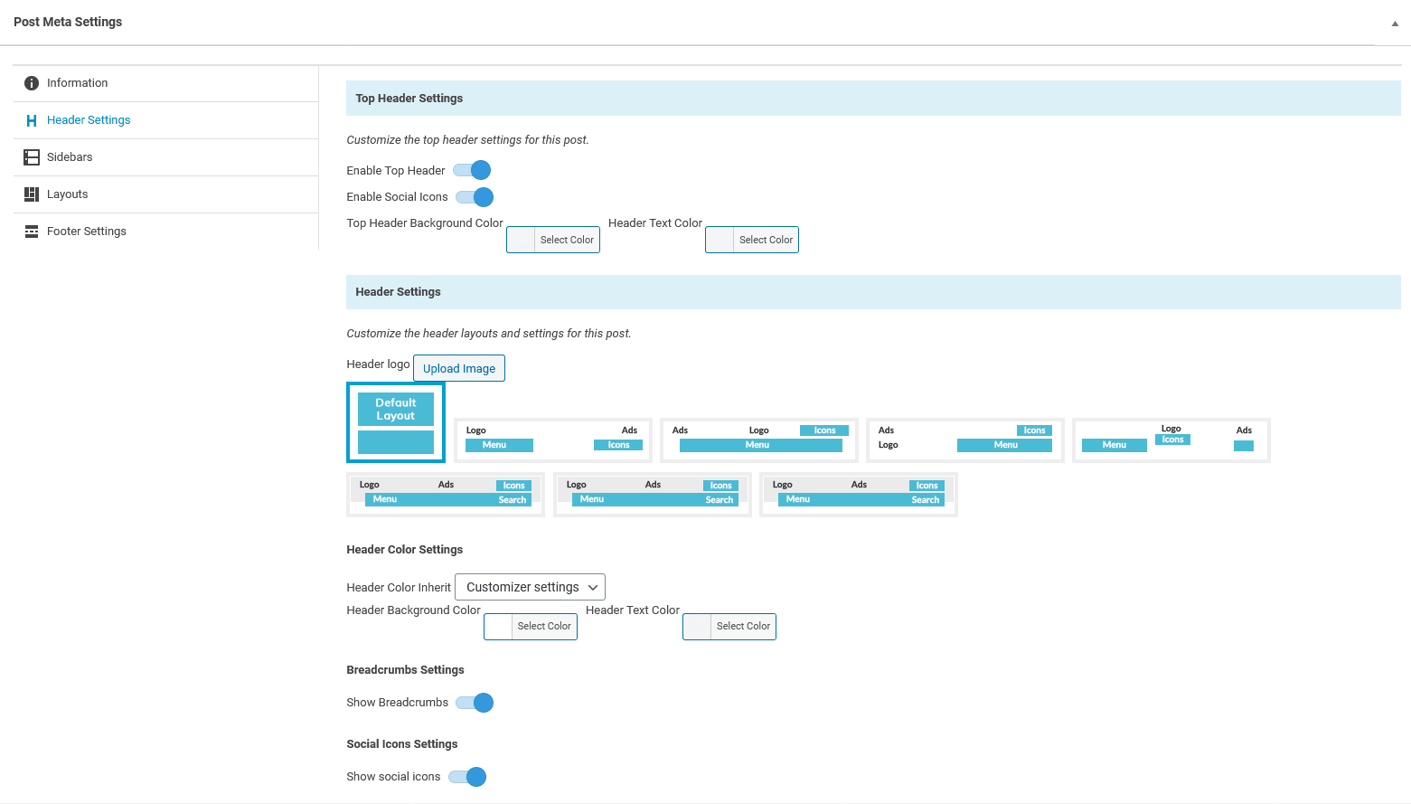This screenshot has width=1411, height=804.
Task: Click the Footer Settings icon
Action: click(x=30, y=231)
